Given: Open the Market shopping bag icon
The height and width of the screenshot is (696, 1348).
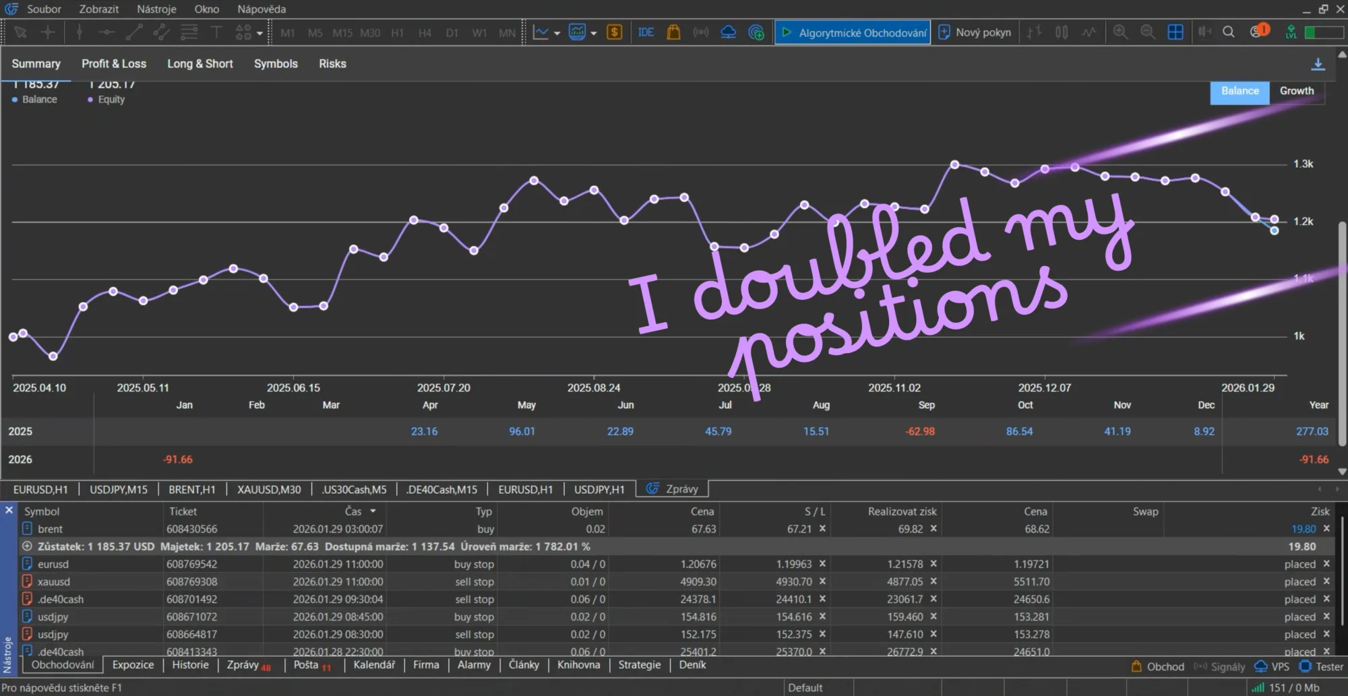Looking at the screenshot, I should click(x=673, y=32).
